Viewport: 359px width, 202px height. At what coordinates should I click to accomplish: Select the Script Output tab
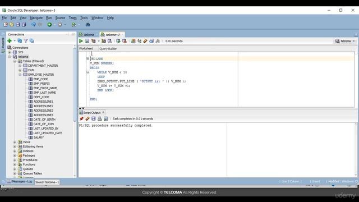click(92, 112)
